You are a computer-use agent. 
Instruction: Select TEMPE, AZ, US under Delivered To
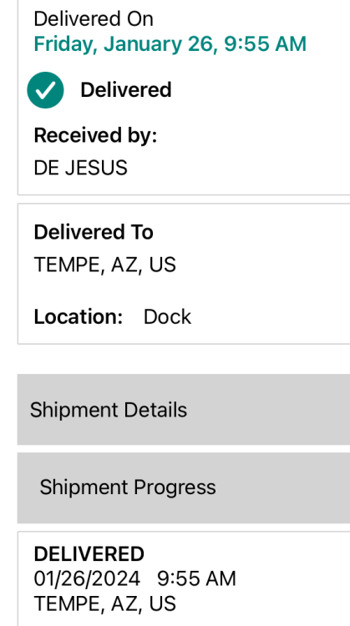point(104,265)
